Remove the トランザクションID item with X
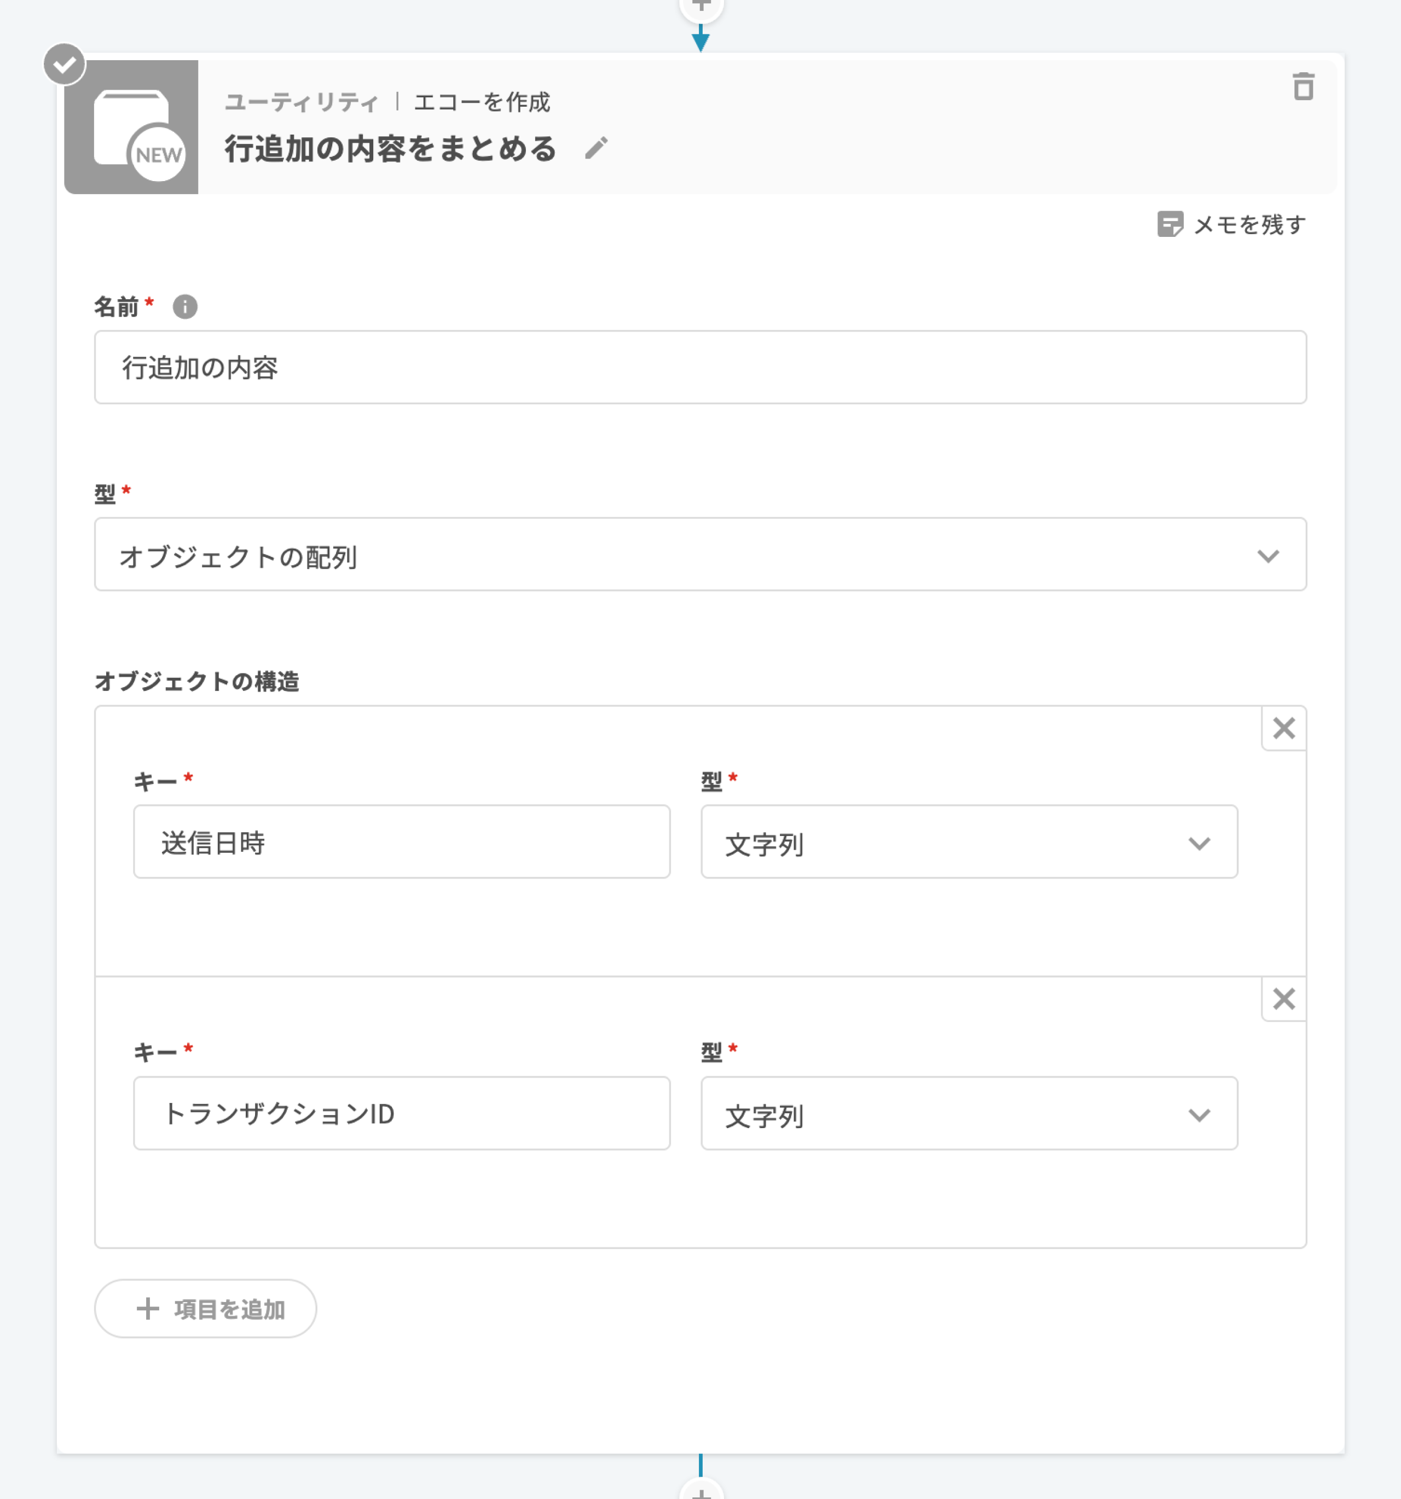1401x1499 pixels. 1283,999
